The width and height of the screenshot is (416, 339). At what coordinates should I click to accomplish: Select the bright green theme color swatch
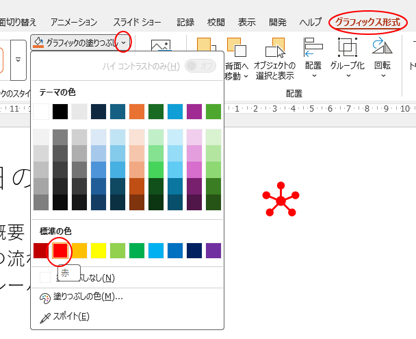213,112
